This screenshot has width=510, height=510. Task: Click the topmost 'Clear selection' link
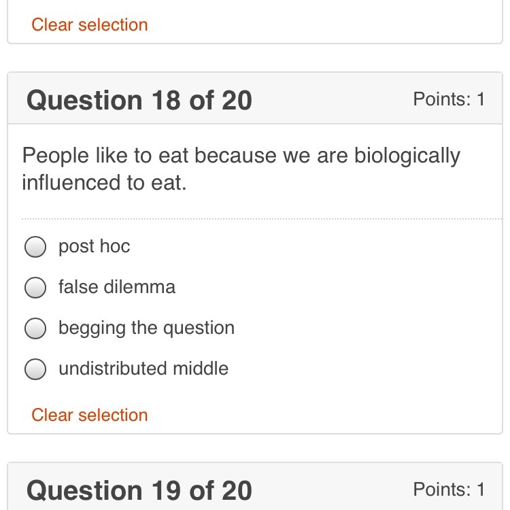click(x=90, y=25)
